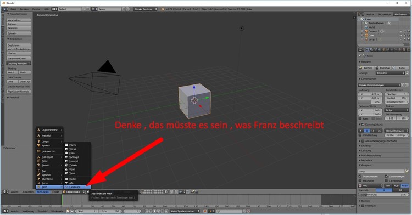Open the Blender Renderer engine dropdown
Screen dimensions: 412x215
tap(145, 9)
